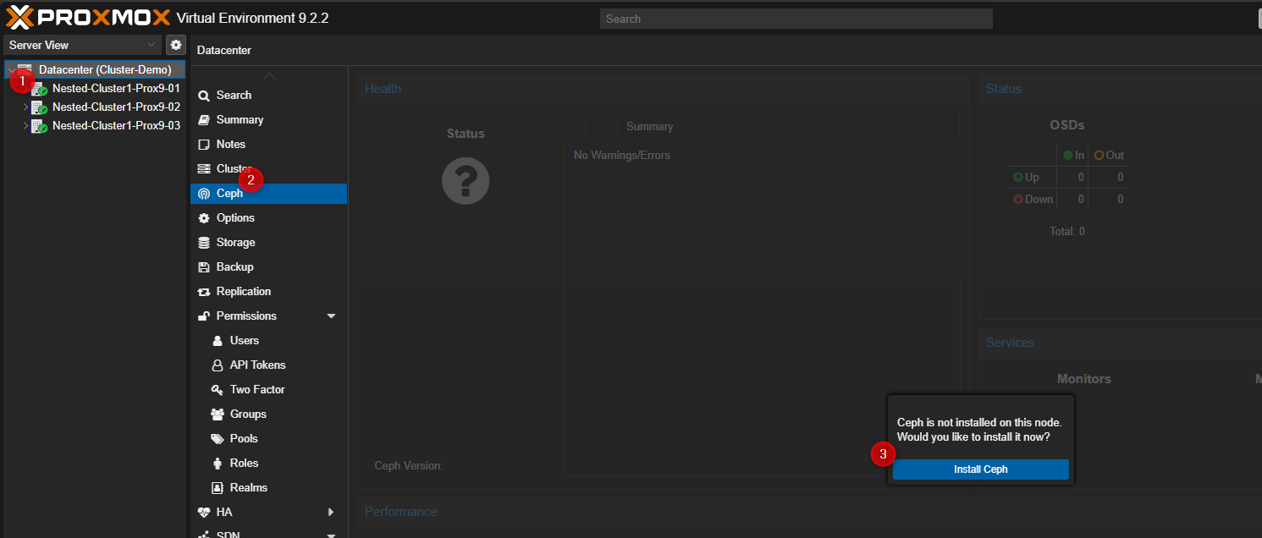Open the Replication menu item
Image resolution: width=1262 pixels, height=538 pixels.
click(269, 292)
